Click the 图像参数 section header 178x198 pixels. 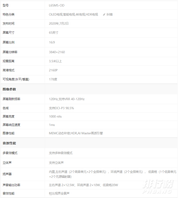[9, 89]
